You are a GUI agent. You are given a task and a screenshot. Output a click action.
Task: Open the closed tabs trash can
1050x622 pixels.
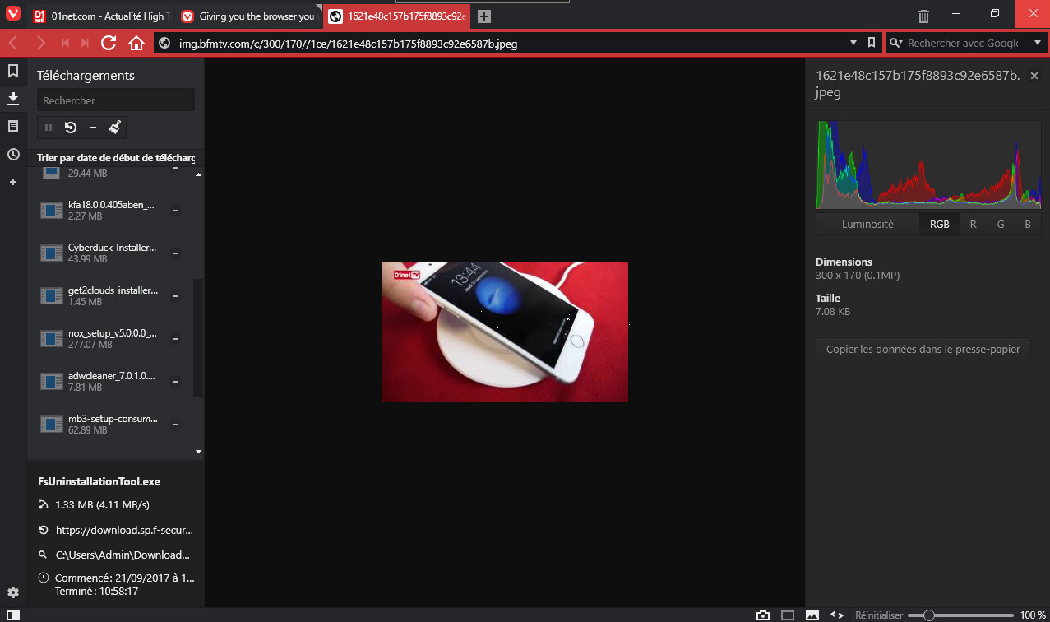tap(924, 16)
